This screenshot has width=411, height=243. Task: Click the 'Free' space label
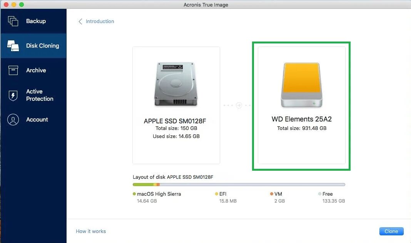point(327,194)
